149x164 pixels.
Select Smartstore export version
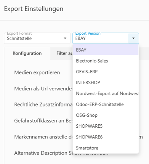click(x=106, y=148)
